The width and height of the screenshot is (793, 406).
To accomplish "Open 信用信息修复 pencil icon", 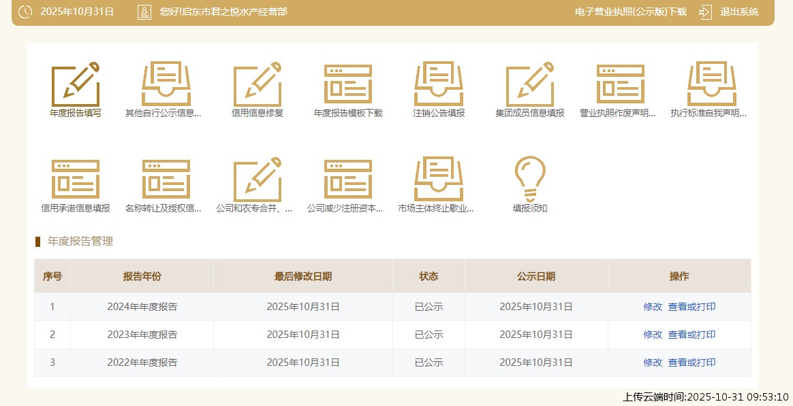I will [257, 85].
